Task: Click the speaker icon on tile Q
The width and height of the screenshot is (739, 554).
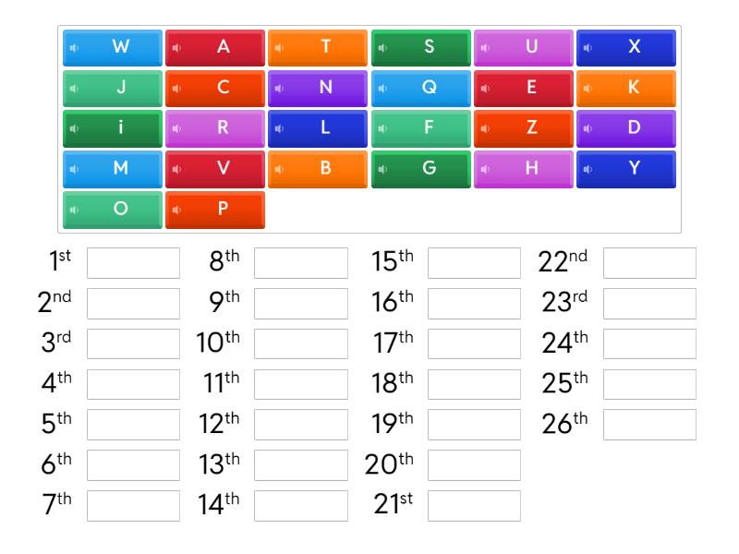Action: (x=384, y=89)
